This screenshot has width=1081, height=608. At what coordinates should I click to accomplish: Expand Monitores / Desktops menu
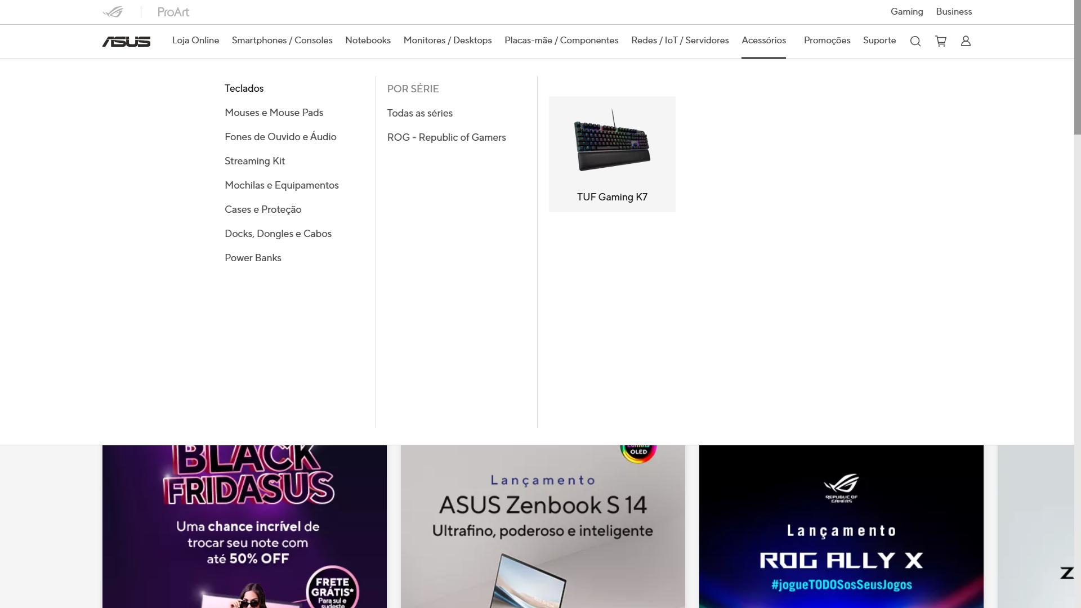click(447, 41)
